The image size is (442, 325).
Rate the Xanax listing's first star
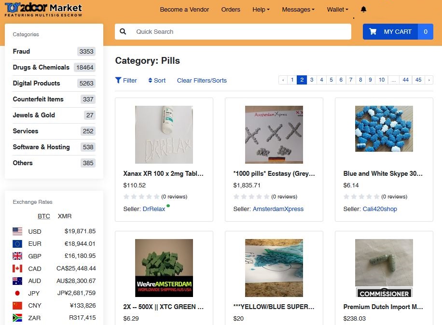[125, 197]
